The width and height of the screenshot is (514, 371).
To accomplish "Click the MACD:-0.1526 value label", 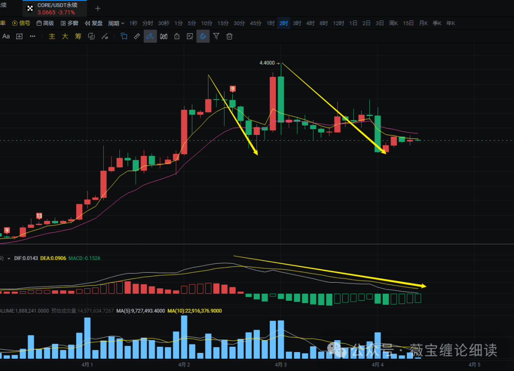I will [x=84, y=258].
